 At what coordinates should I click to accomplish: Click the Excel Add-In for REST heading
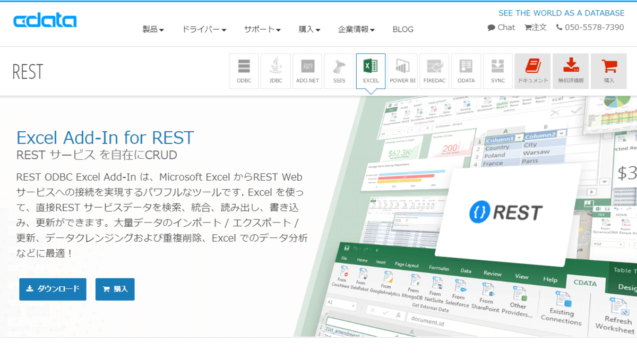pyautogui.click(x=105, y=138)
